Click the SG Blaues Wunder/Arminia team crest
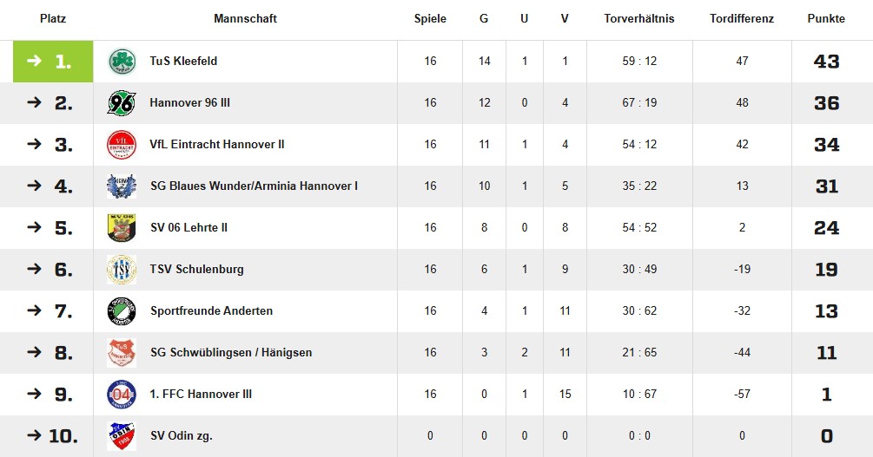873x457 pixels. coord(122,186)
